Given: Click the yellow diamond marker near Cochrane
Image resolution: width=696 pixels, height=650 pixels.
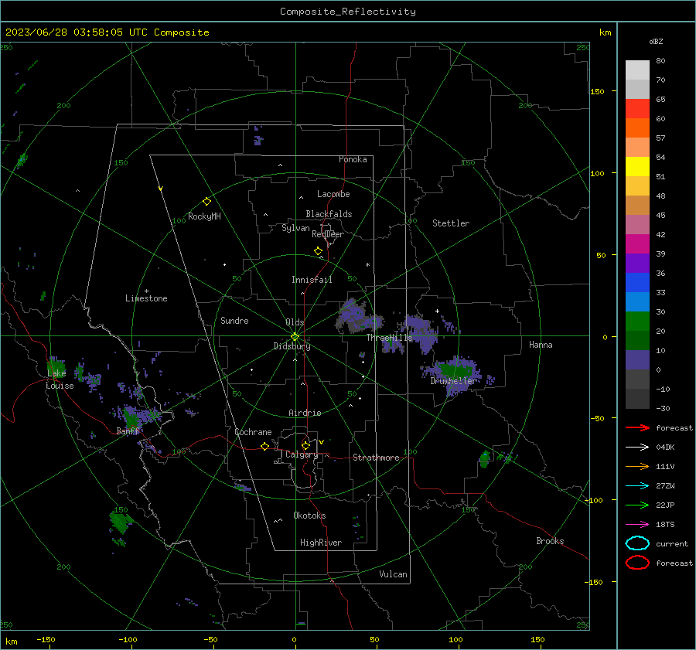Looking at the screenshot, I should coord(265,446).
